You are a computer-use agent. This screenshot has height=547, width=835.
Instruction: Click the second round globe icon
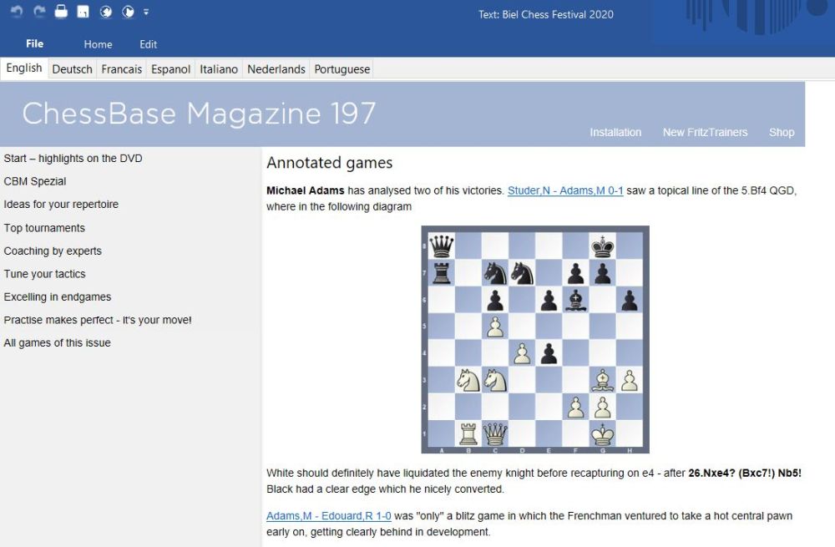point(128,12)
